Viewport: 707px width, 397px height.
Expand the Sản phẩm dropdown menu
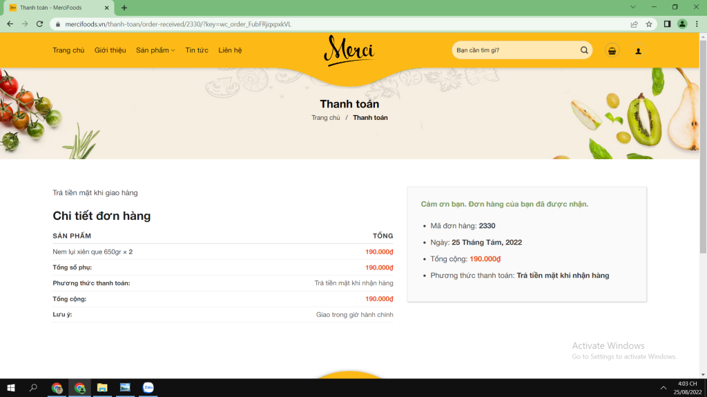pyautogui.click(x=155, y=50)
